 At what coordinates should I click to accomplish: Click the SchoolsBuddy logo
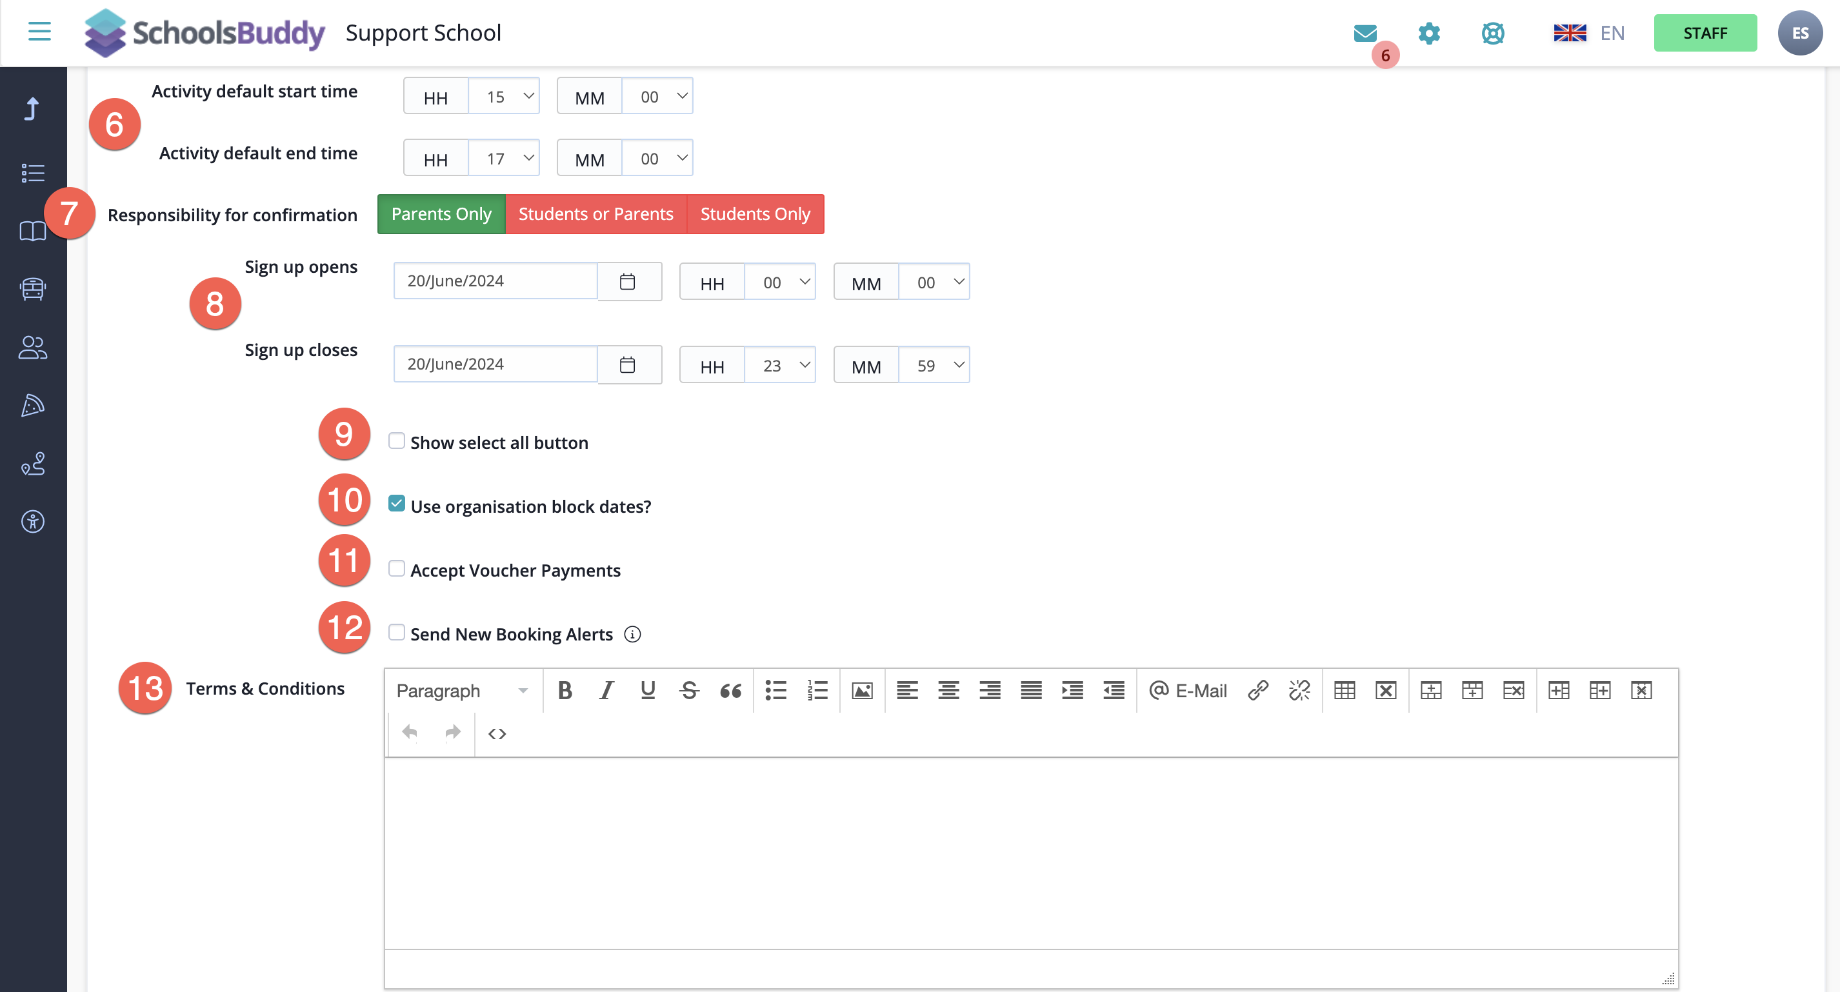(x=205, y=33)
